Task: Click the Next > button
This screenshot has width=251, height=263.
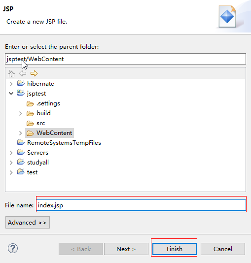Action: click(126, 249)
